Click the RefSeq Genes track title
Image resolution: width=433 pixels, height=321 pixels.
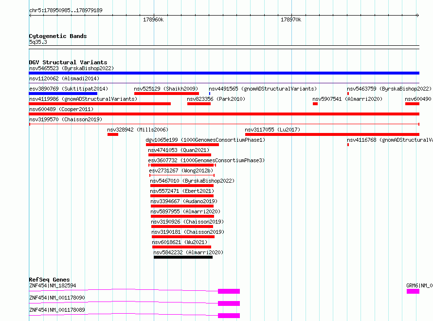[49, 280]
